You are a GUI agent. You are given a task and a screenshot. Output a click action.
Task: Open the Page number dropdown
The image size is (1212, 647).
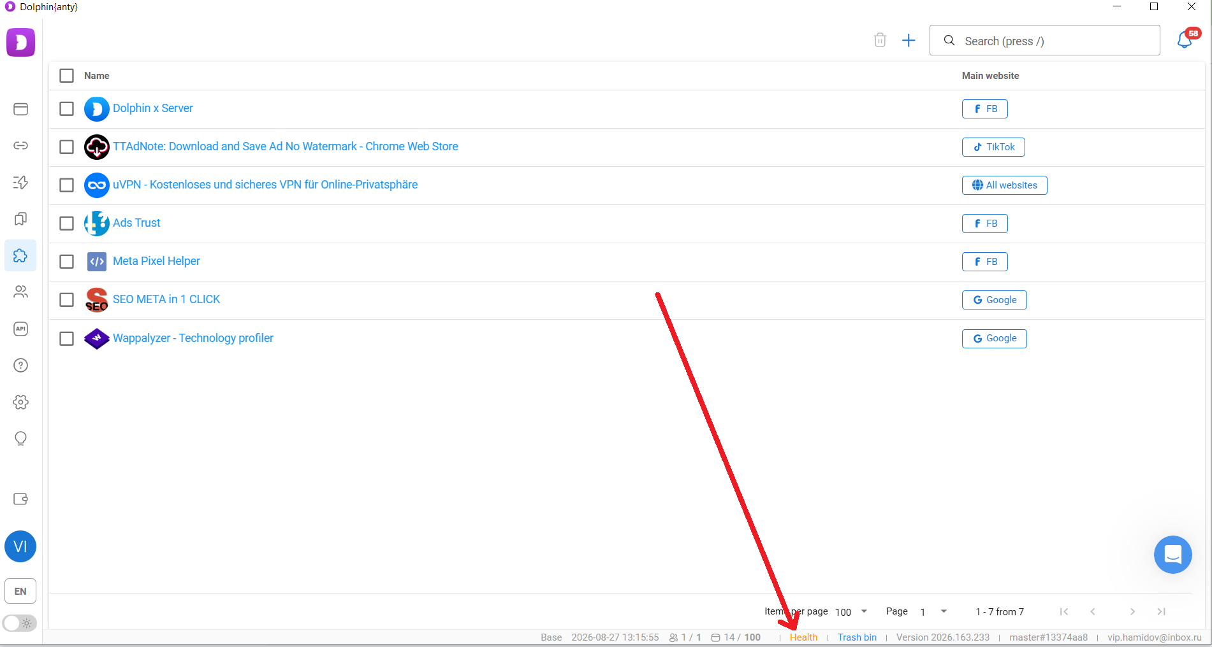pos(933,611)
